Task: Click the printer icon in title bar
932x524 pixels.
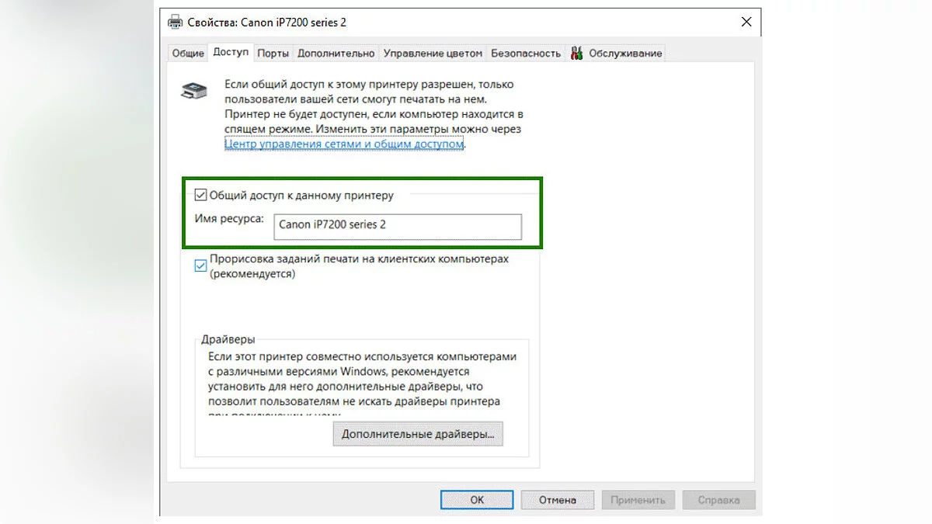Action: 176,22
